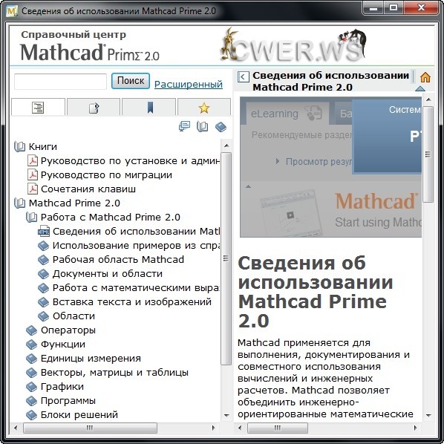Screen dimensions: 444x444
Task: Open Векторы, матрицы и таблицы section
Action: coord(114,373)
